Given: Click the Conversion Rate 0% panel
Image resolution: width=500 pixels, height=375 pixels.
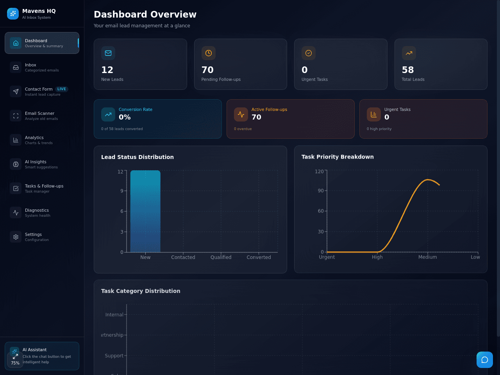Looking at the screenshot, I should (158, 119).
